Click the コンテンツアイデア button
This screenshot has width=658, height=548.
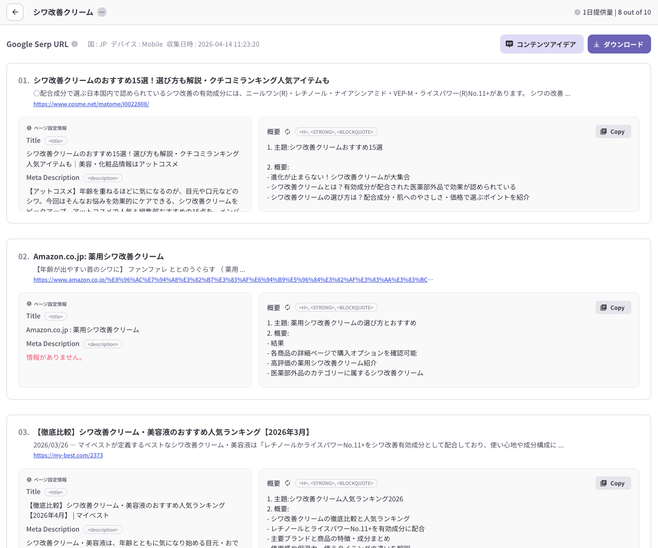pos(542,44)
